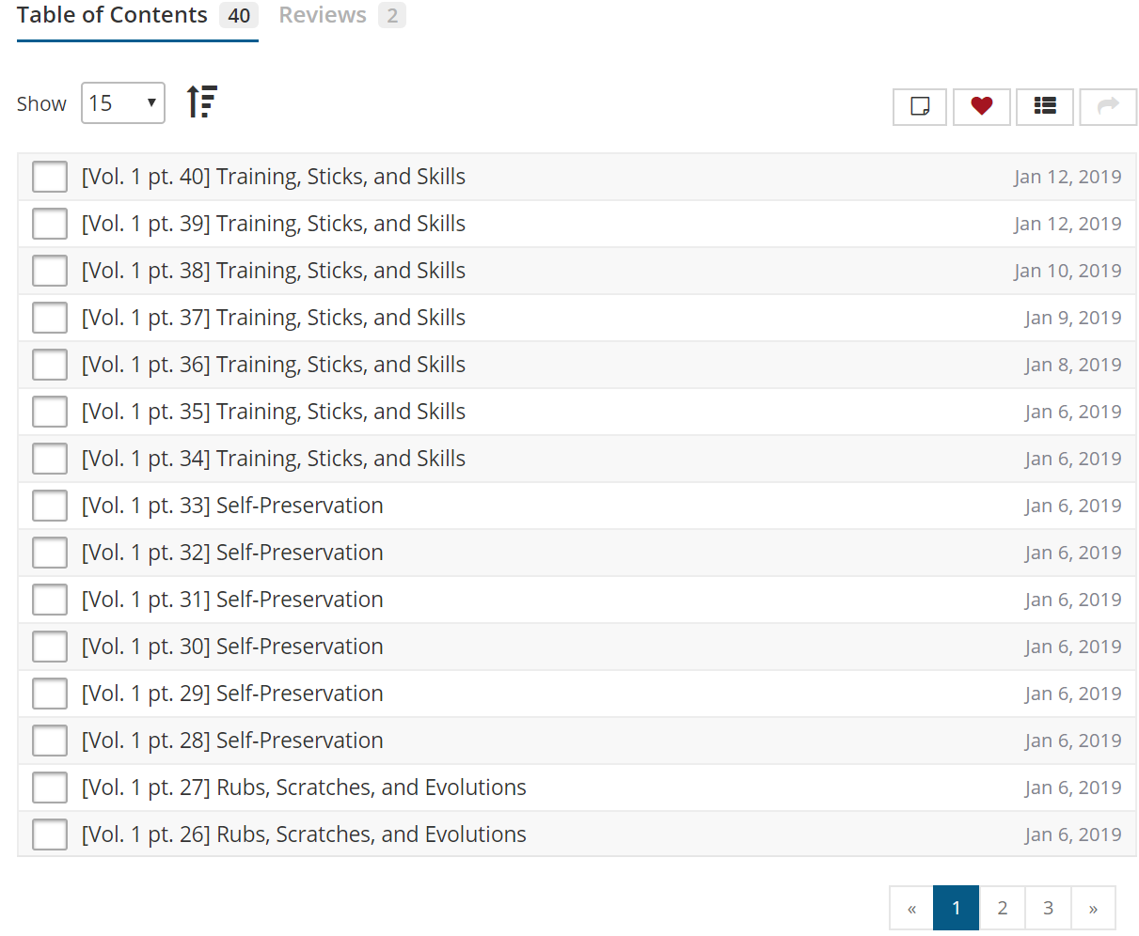
Task: Check the box for Vol. 1 pt. 40
Action: (50, 177)
